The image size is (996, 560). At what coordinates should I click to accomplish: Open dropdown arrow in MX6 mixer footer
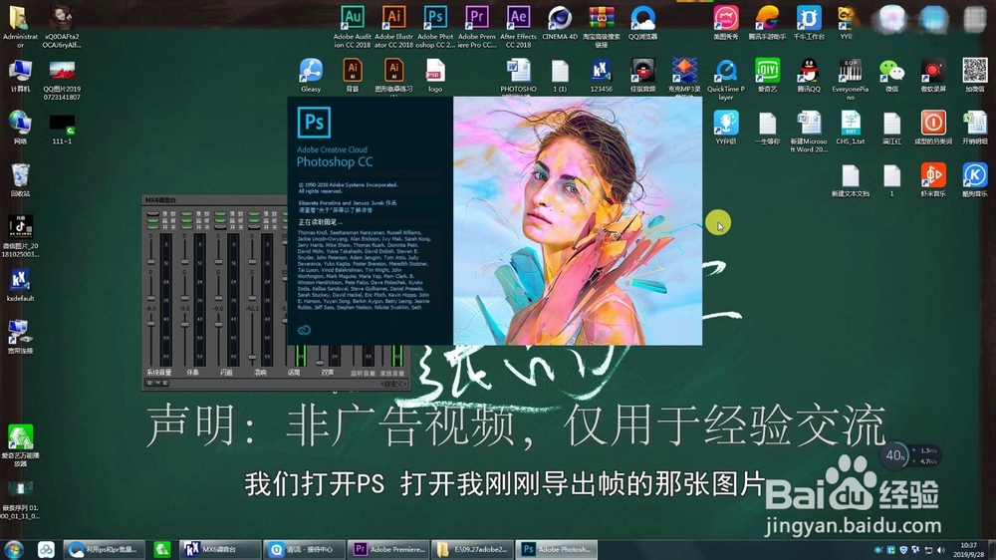coord(157,384)
